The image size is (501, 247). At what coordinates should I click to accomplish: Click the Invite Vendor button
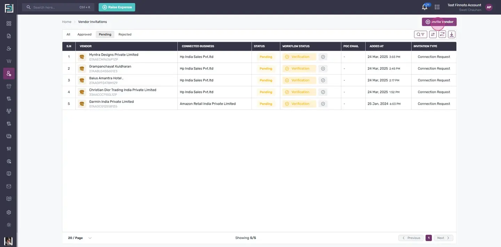tap(439, 22)
